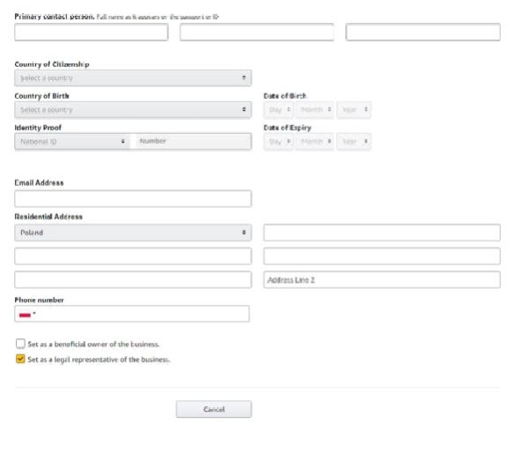The image size is (507, 453).
Task: Uncheck 'Set as a legal representative' checkbox
Action: point(20,359)
